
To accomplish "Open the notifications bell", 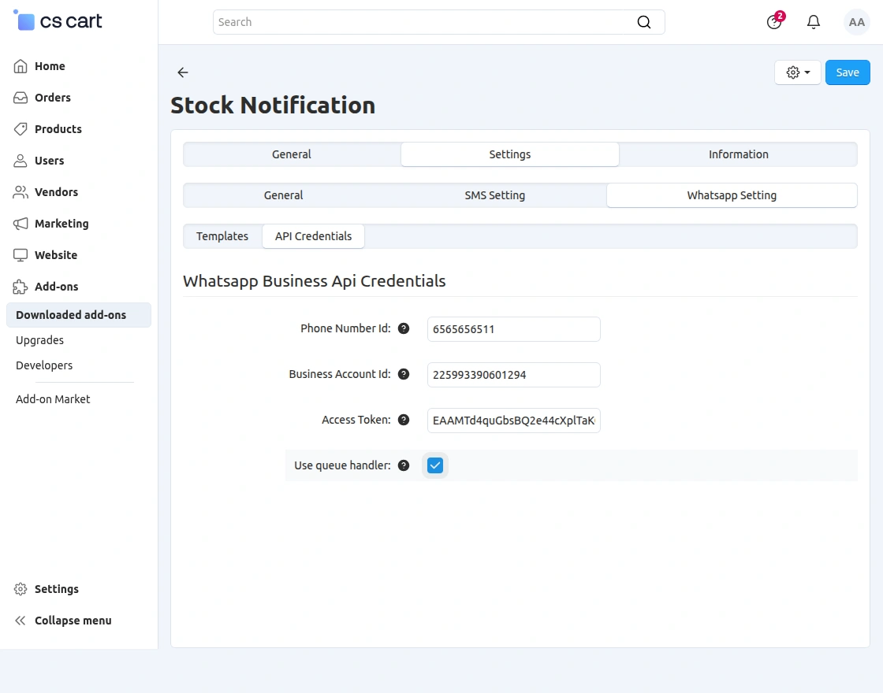I will (813, 22).
